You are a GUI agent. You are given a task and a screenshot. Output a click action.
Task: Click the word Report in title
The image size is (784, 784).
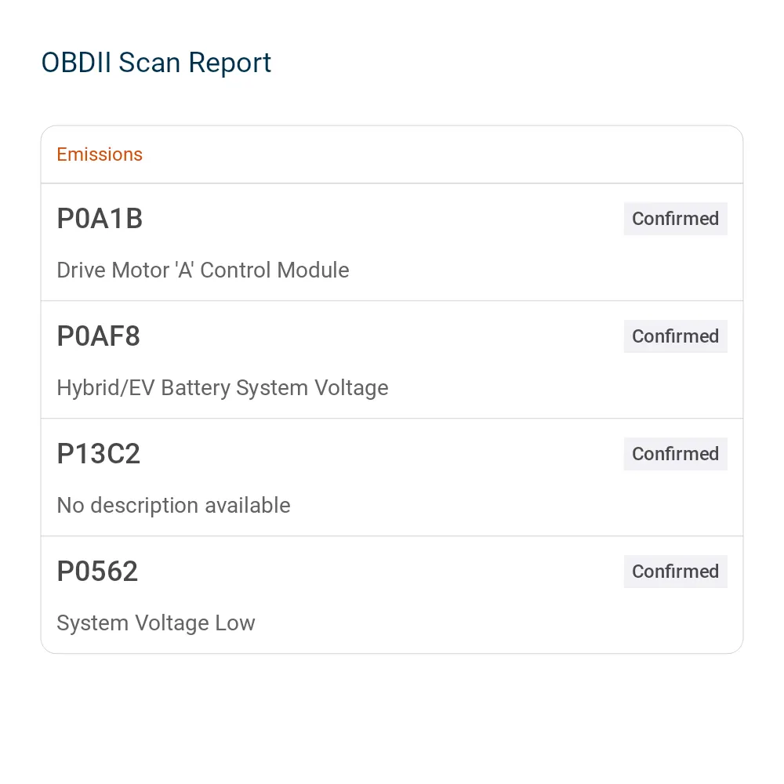click(230, 63)
